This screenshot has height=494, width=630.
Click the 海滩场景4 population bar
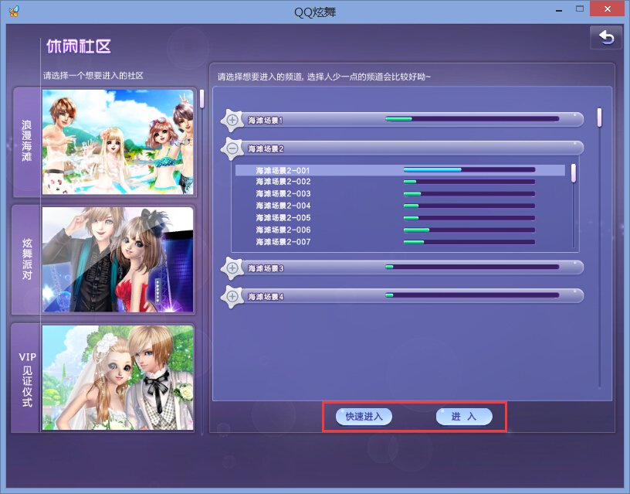pos(472,295)
